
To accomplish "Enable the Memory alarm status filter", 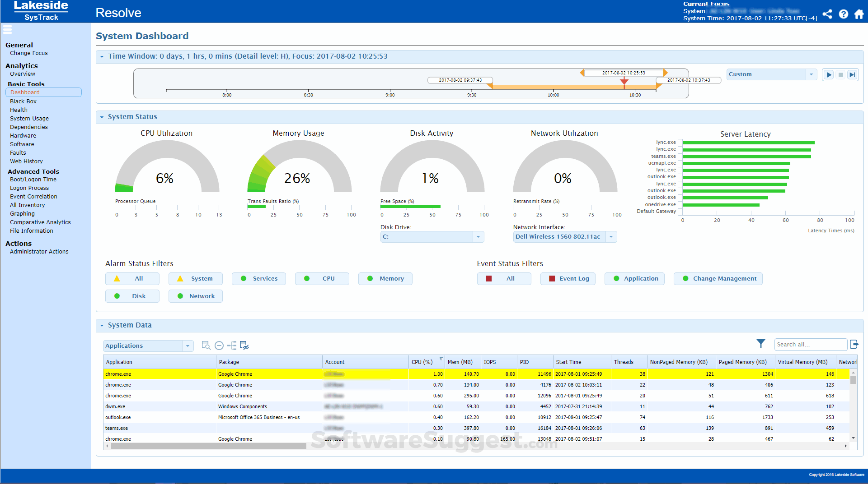I will (385, 278).
